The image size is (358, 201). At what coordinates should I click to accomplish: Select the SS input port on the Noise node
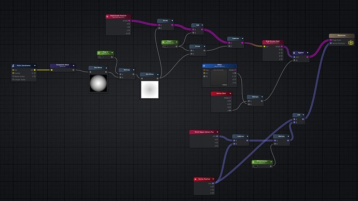[x=204, y=76]
